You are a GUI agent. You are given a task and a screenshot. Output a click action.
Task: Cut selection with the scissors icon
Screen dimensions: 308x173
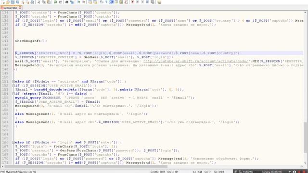click(38, 2)
